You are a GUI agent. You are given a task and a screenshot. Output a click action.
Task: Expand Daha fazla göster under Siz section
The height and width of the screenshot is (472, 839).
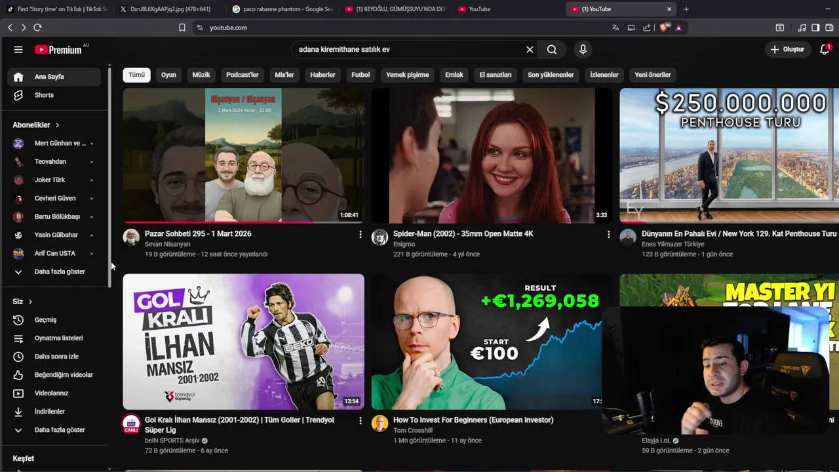[x=54, y=430]
